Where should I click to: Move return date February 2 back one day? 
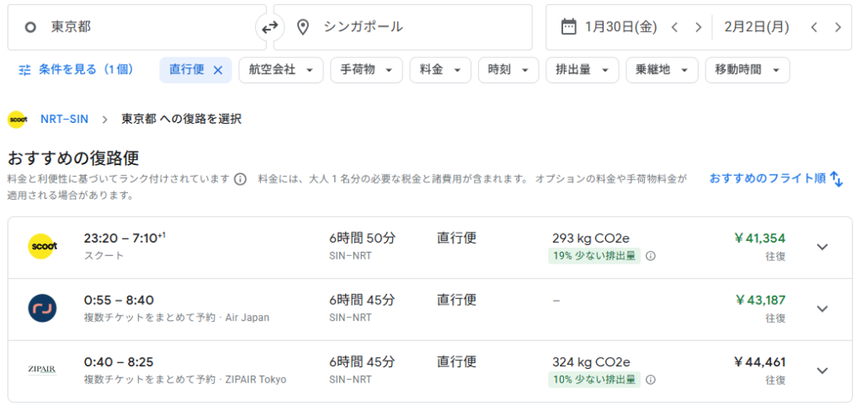pos(814,27)
